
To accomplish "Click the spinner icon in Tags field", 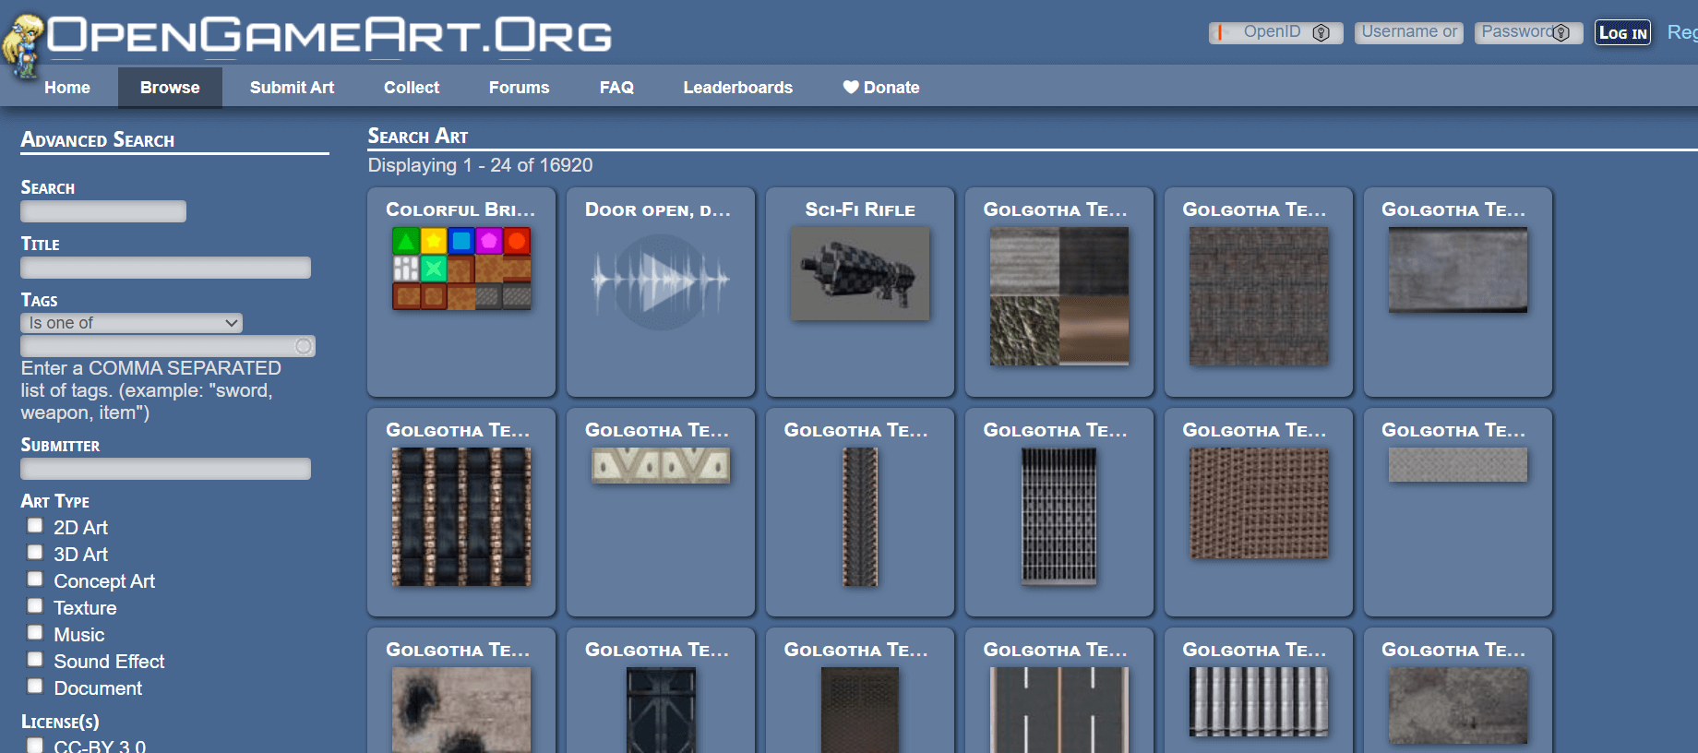I will (303, 346).
